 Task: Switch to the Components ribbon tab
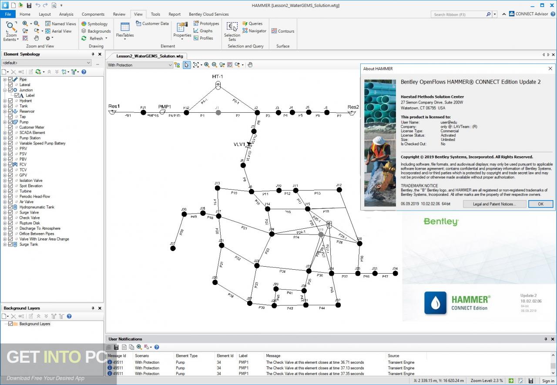pos(93,14)
